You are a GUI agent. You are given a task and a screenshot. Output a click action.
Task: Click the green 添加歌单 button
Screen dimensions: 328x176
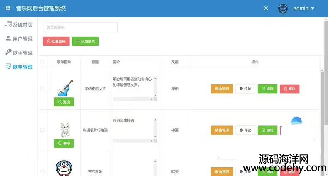(x=86, y=41)
